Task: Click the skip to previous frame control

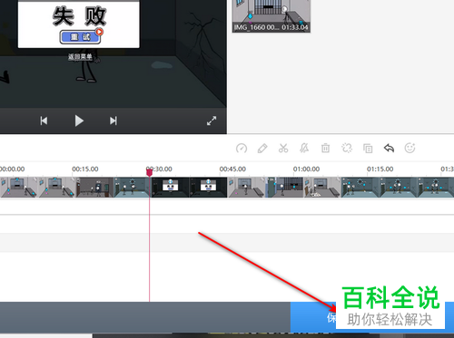Action: pyautogui.click(x=44, y=121)
